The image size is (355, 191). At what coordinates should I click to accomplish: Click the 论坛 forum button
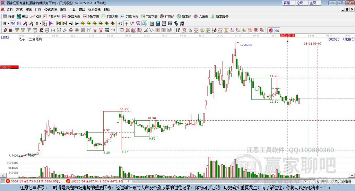coord(301,3)
